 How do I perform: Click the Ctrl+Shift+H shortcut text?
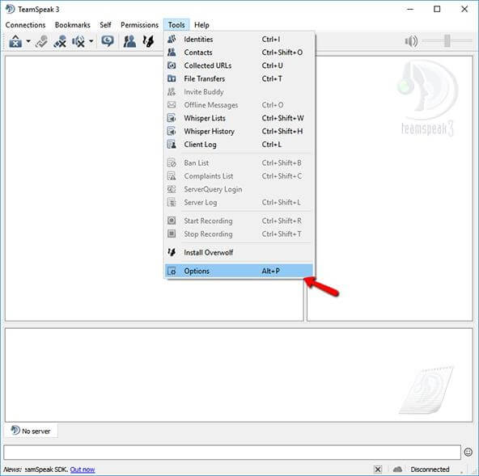282,131
